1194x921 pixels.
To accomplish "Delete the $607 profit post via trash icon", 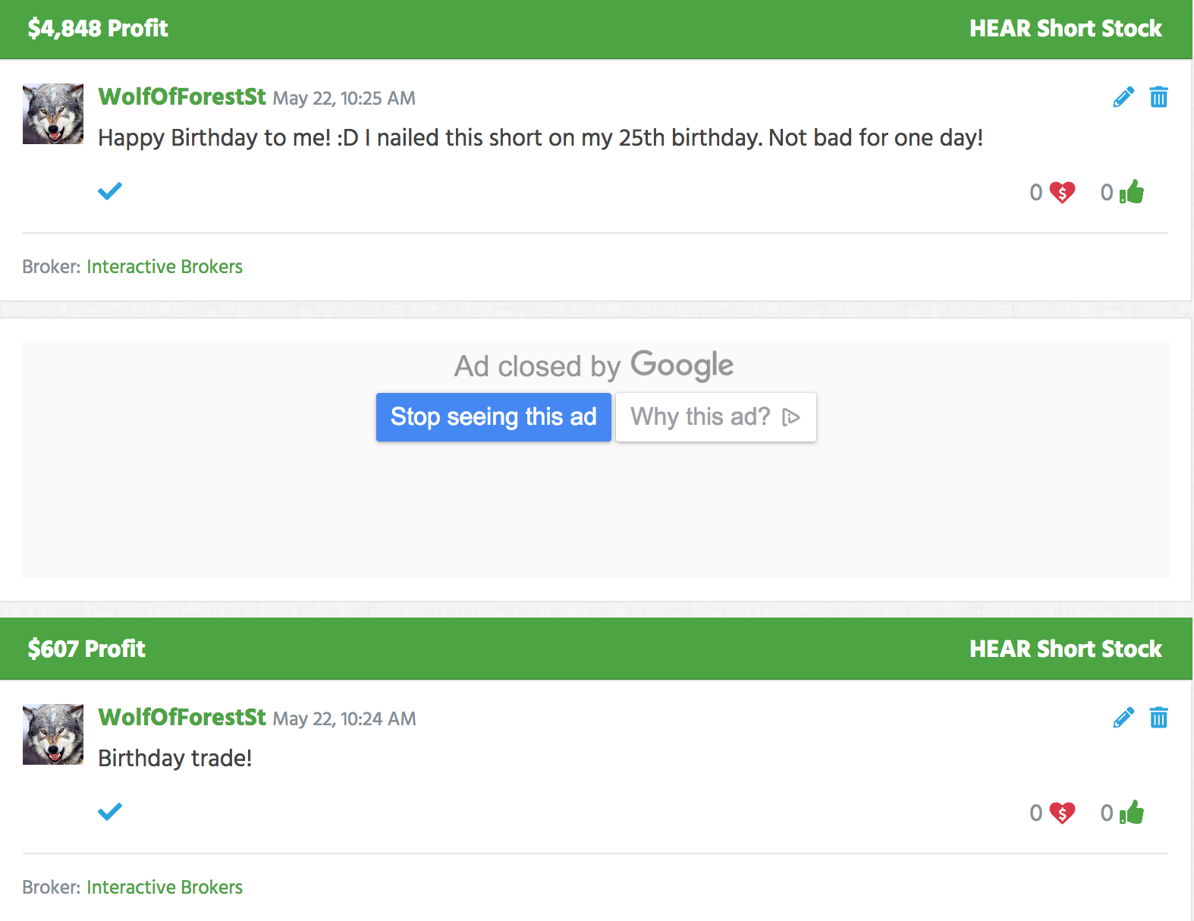I will (x=1158, y=718).
